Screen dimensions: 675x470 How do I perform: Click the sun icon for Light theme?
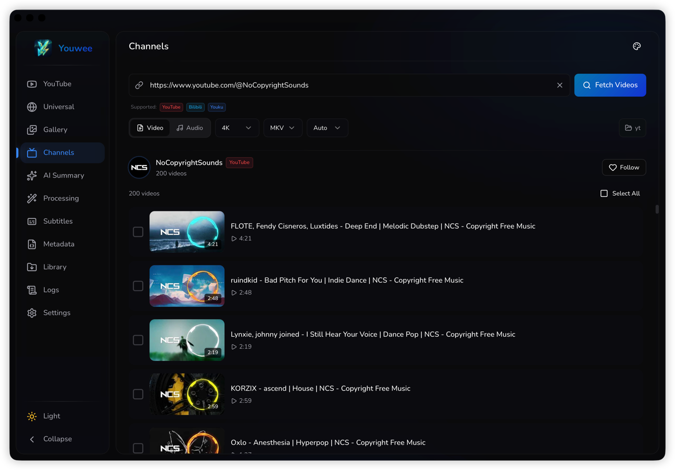tap(32, 416)
